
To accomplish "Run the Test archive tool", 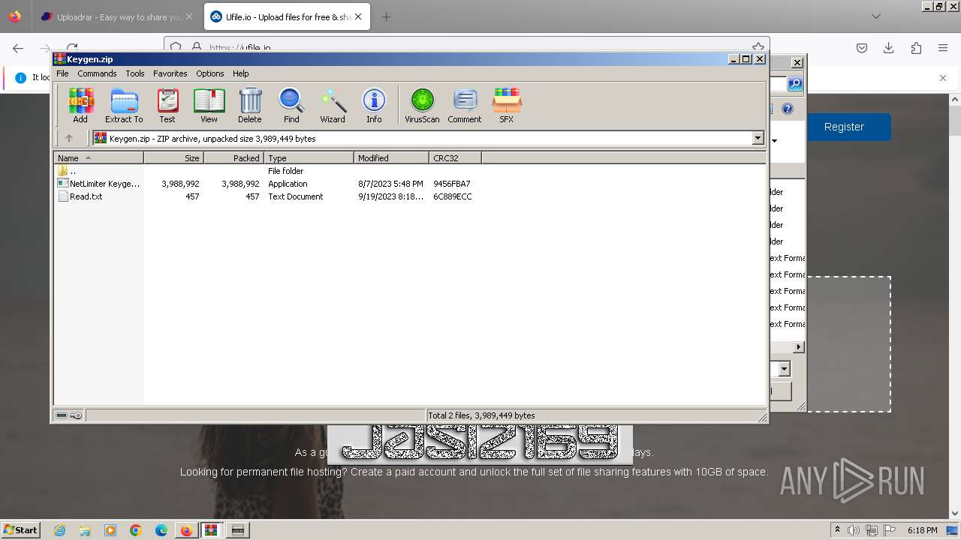I will [x=167, y=106].
